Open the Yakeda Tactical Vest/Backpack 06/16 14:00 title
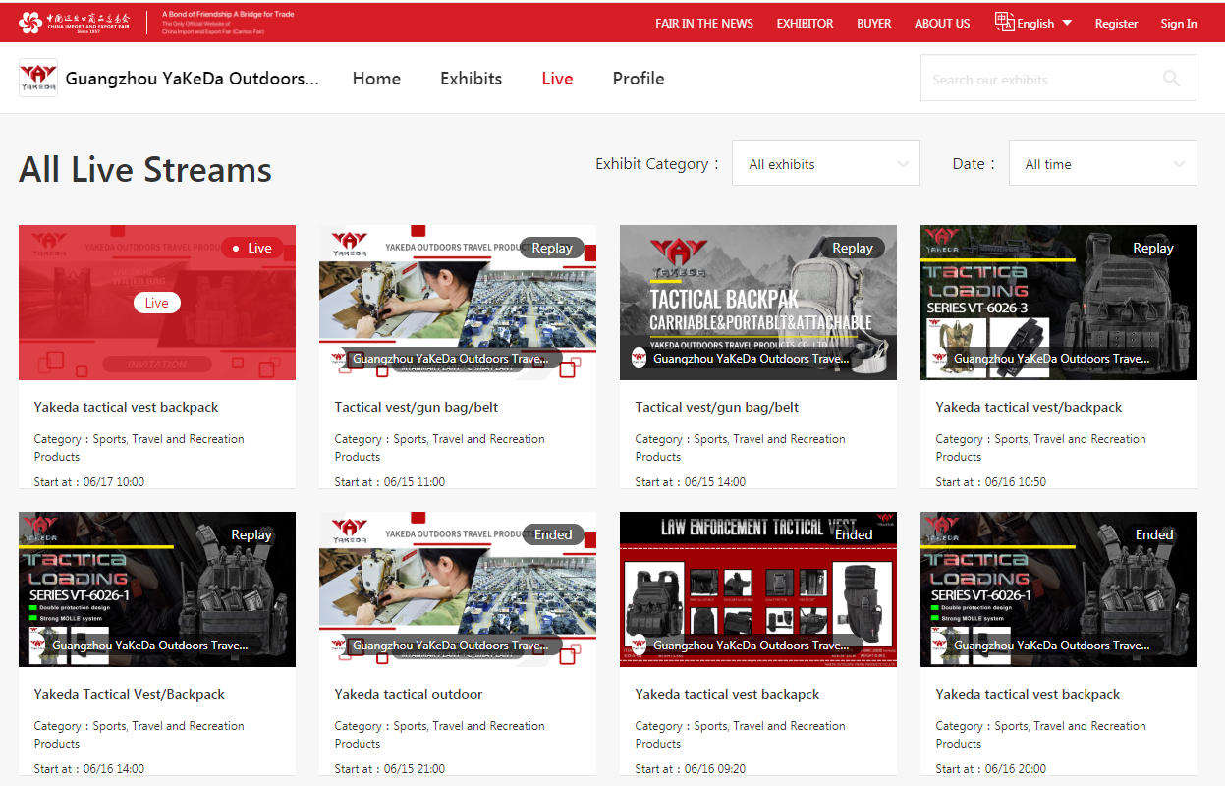Image resolution: width=1225 pixels, height=786 pixels. click(x=130, y=694)
